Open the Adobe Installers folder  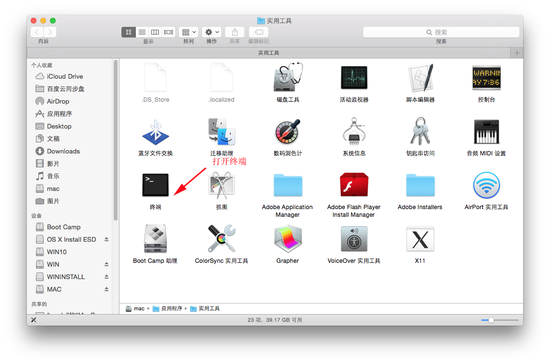click(420, 185)
